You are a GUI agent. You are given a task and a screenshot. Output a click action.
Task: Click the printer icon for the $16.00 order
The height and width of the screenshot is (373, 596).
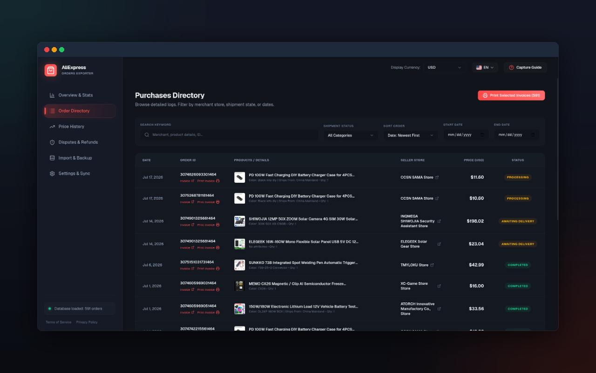(x=217, y=290)
